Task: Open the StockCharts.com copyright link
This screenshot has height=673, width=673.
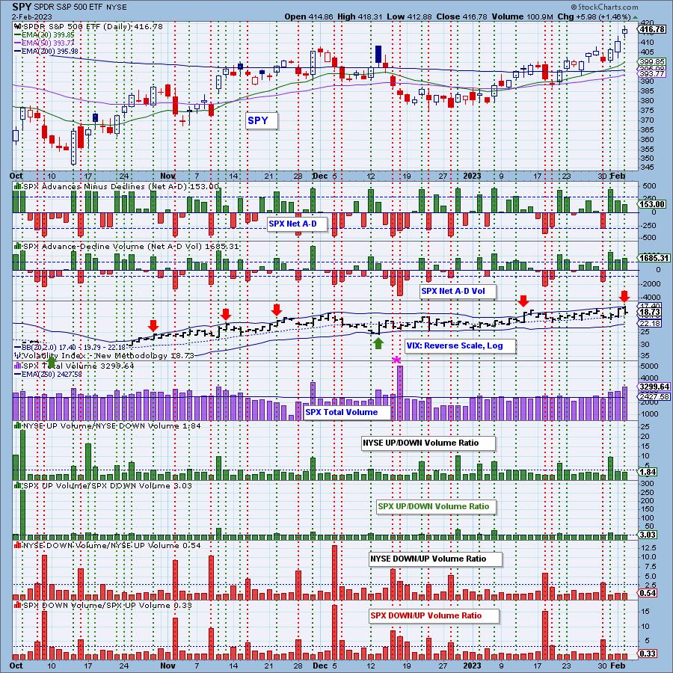Action: coord(604,7)
